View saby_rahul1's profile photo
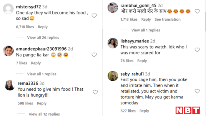Screen dimensions: 206x116 point(113,76)
